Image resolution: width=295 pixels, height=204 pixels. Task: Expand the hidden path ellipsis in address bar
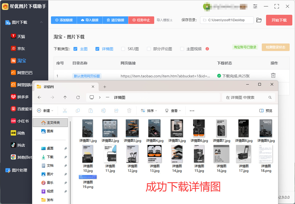pos(108,97)
